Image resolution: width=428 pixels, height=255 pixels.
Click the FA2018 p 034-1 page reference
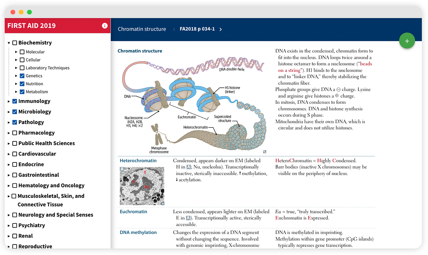[x=197, y=29]
